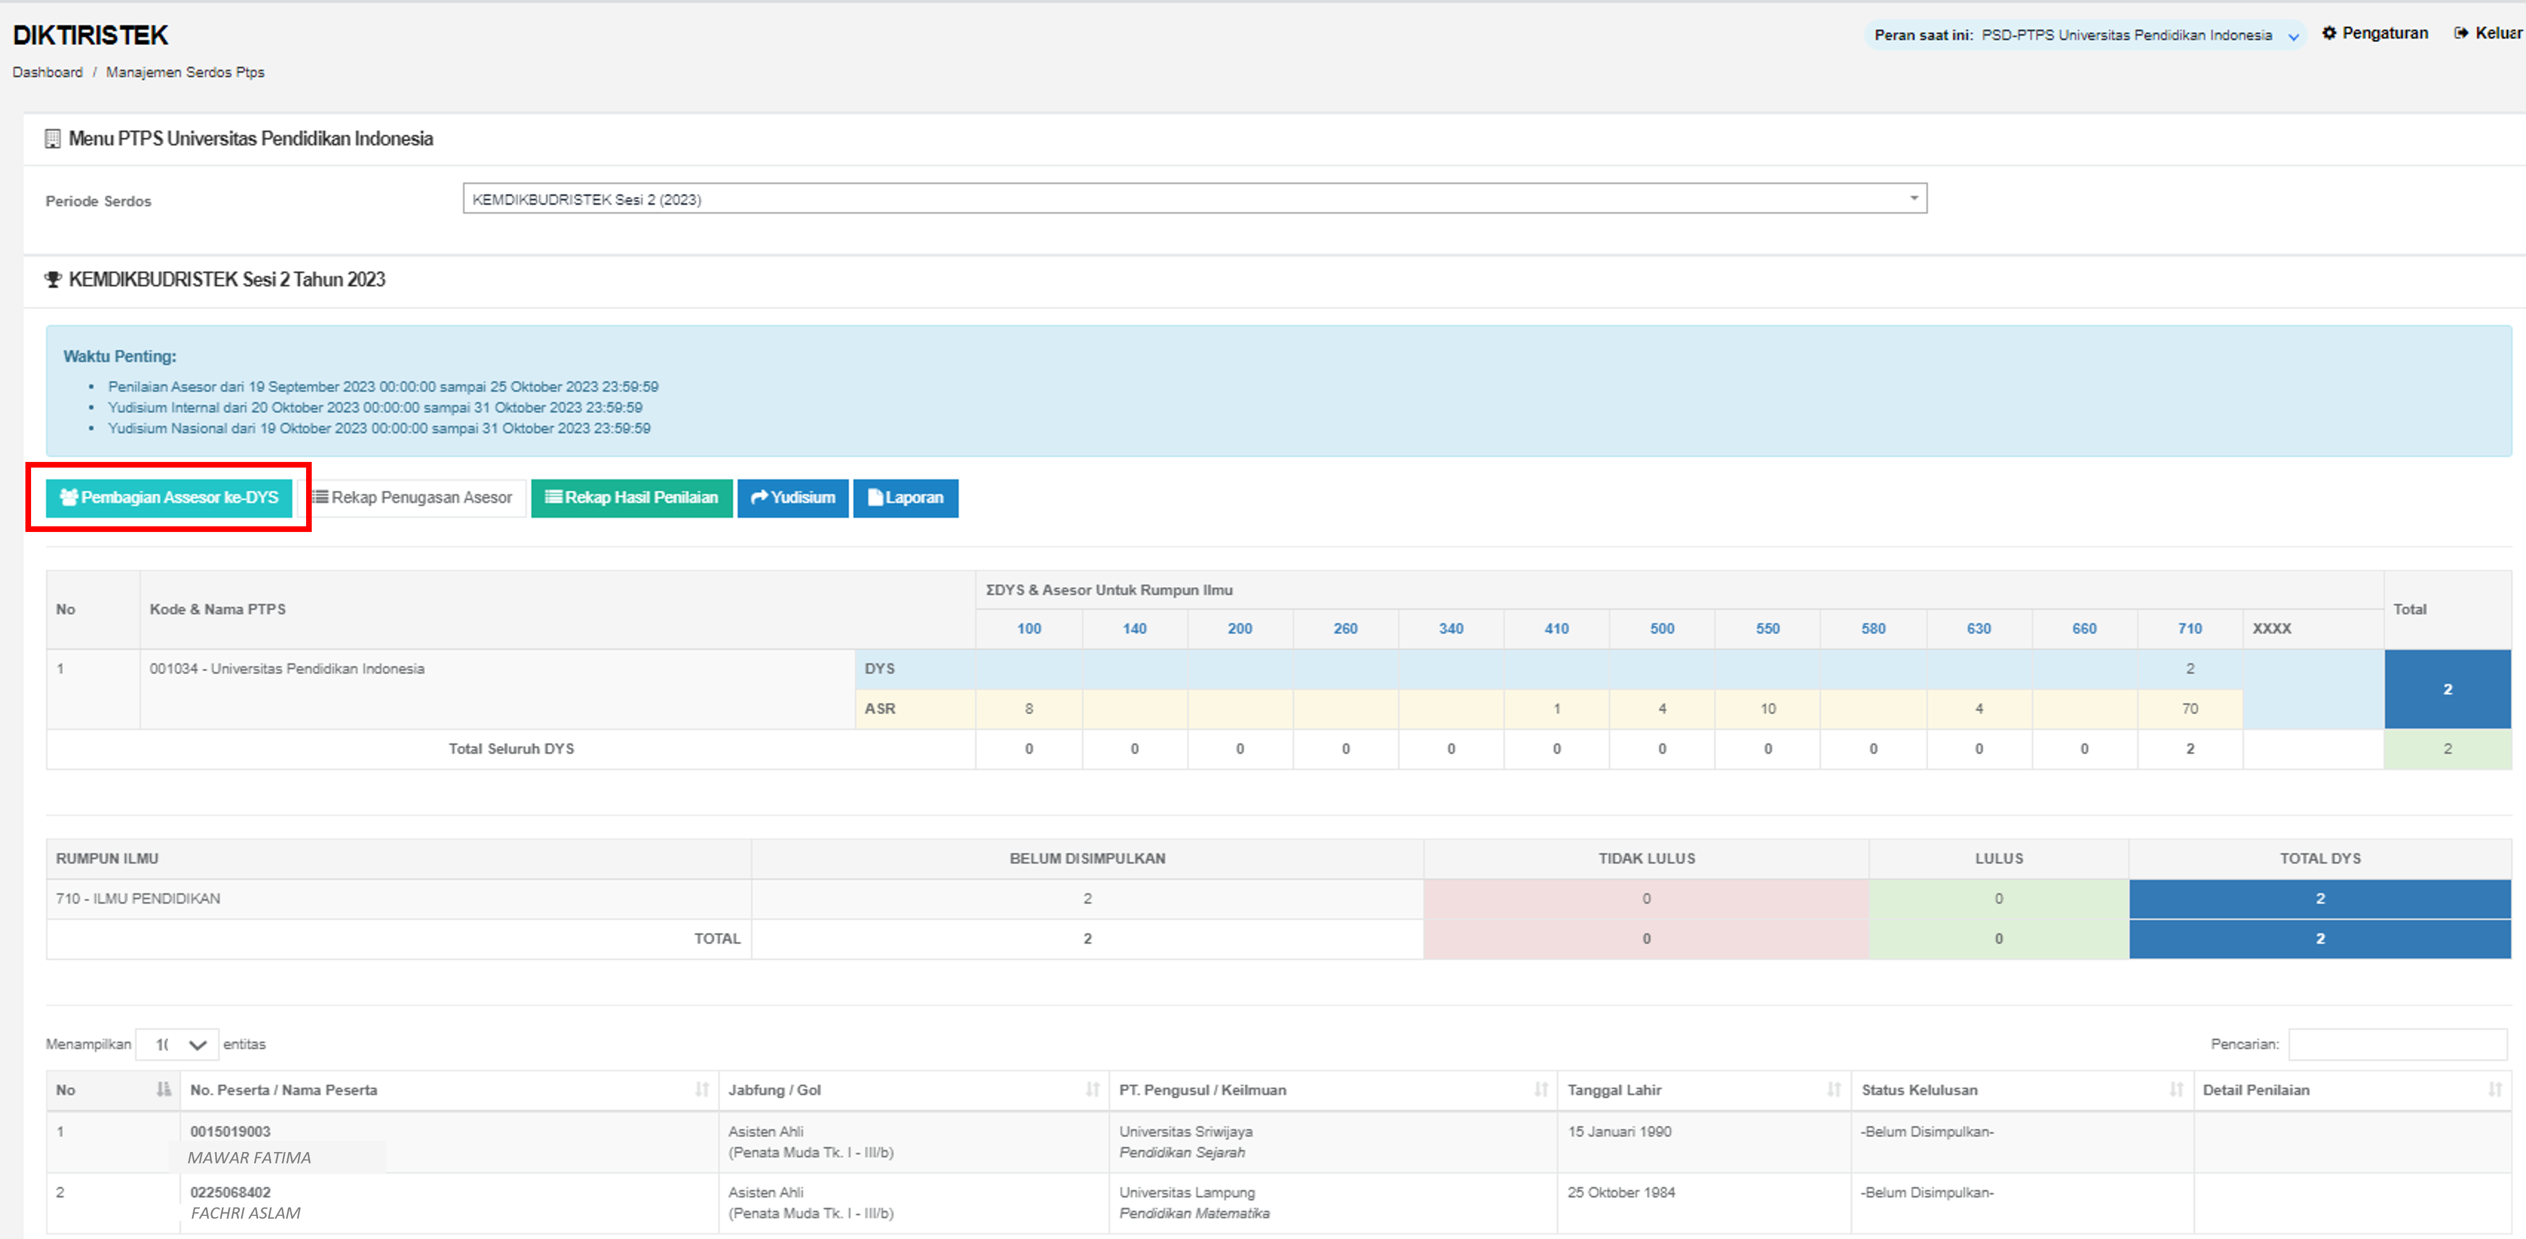This screenshot has width=2526, height=1239.
Task: Click rumpun ilmu code 710 header
Action: (x=2189, y=629)
